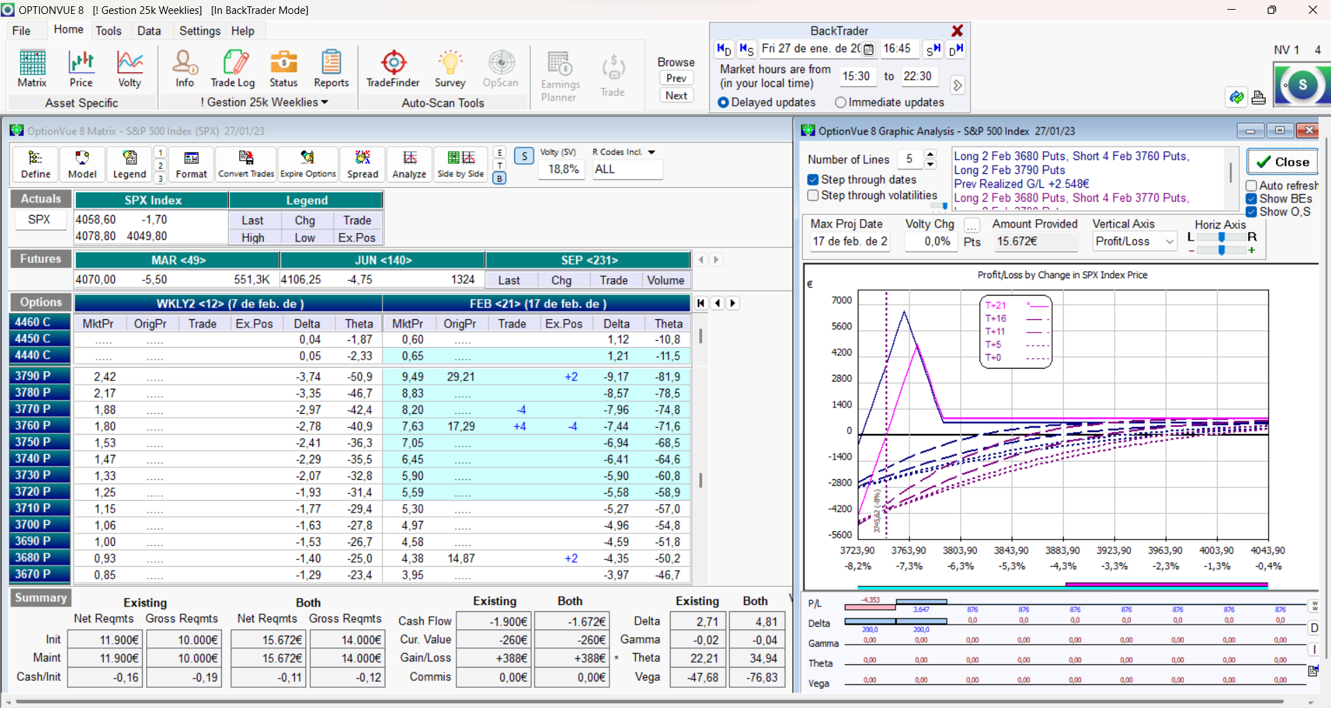This screenshot has width=1331, height=708.
Task: Launch the Survey tool
Action: point(450,68)
